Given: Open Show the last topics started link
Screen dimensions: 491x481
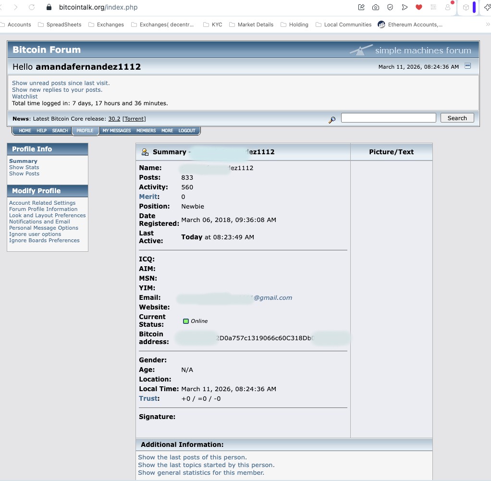Looking at the screenshot, I should coord(206,465).
